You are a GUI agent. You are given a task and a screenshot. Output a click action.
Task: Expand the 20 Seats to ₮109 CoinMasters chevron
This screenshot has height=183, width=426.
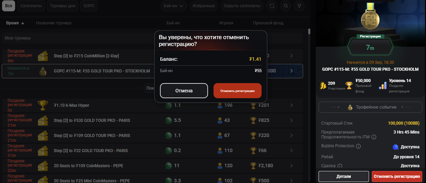click(x=291, y=166)
